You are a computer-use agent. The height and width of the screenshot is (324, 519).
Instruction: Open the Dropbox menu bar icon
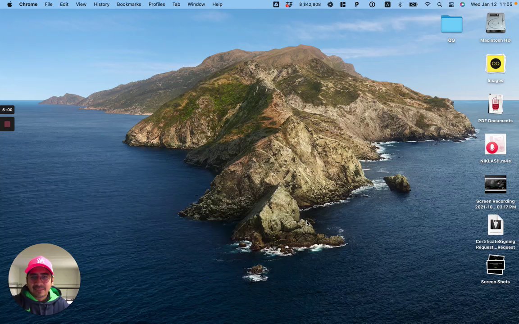[289, 4]
